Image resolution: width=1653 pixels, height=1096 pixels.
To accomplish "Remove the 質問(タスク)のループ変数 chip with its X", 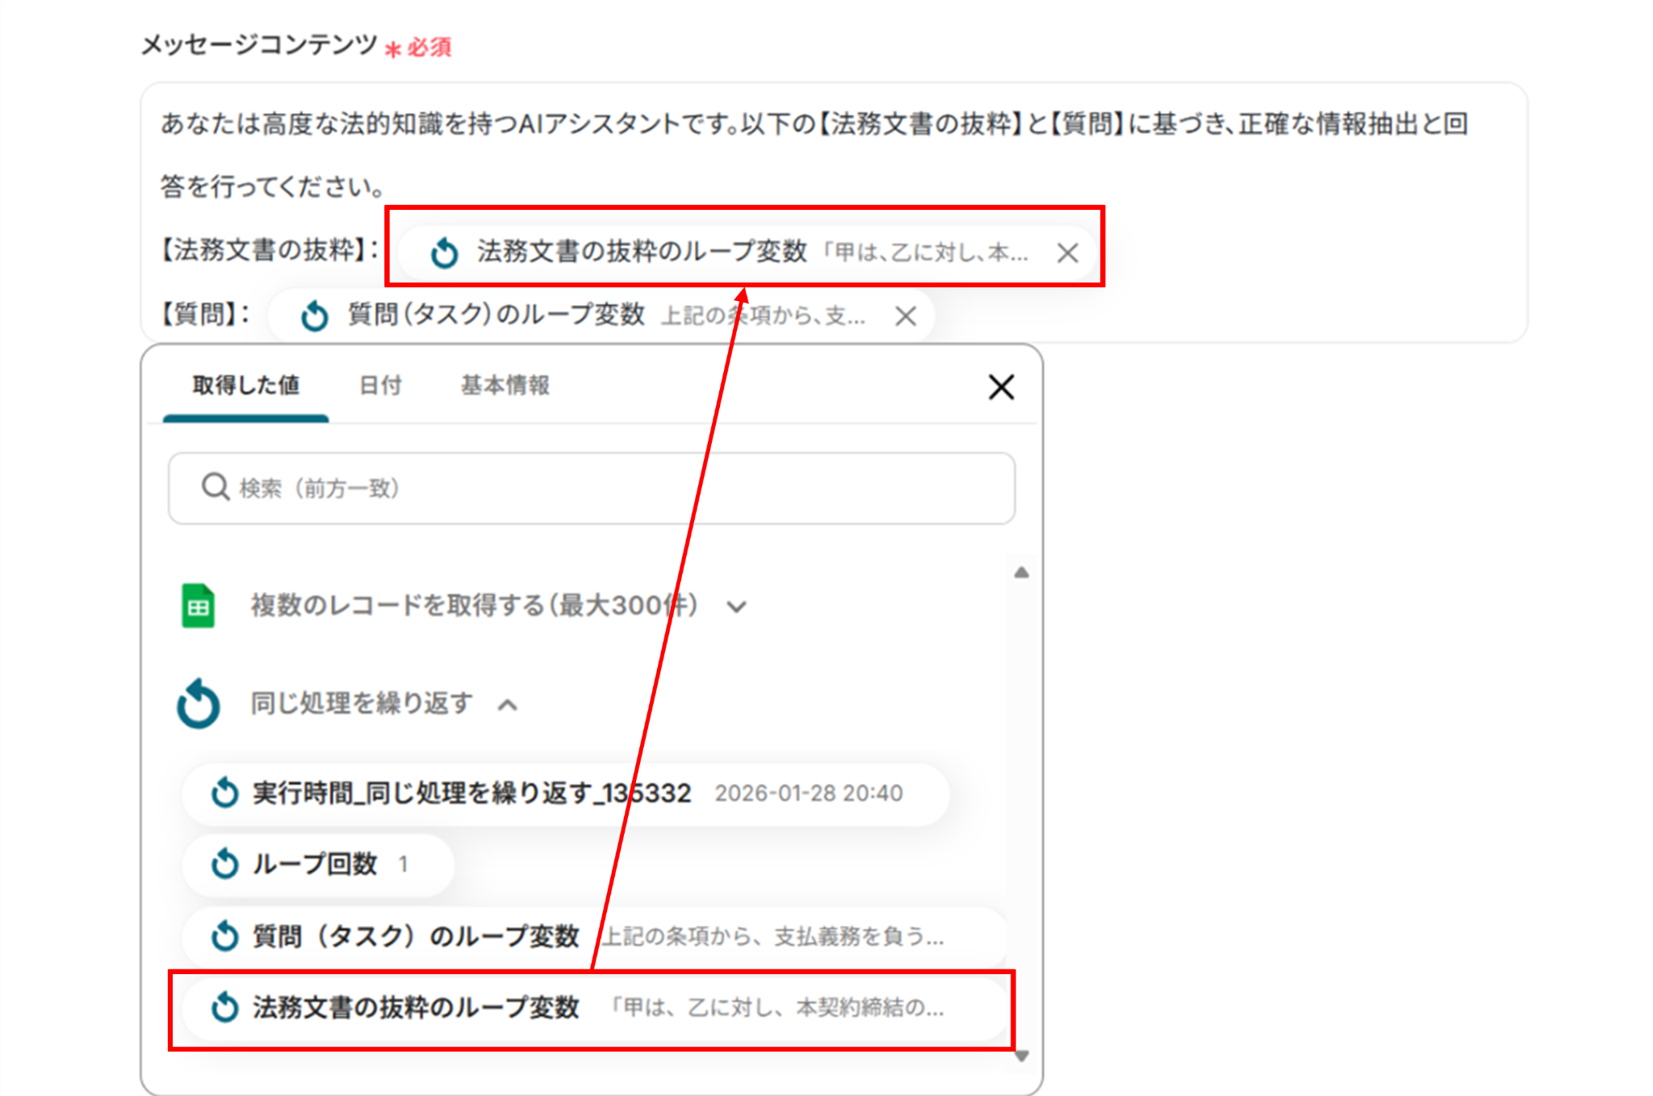I will click(906, 316).
